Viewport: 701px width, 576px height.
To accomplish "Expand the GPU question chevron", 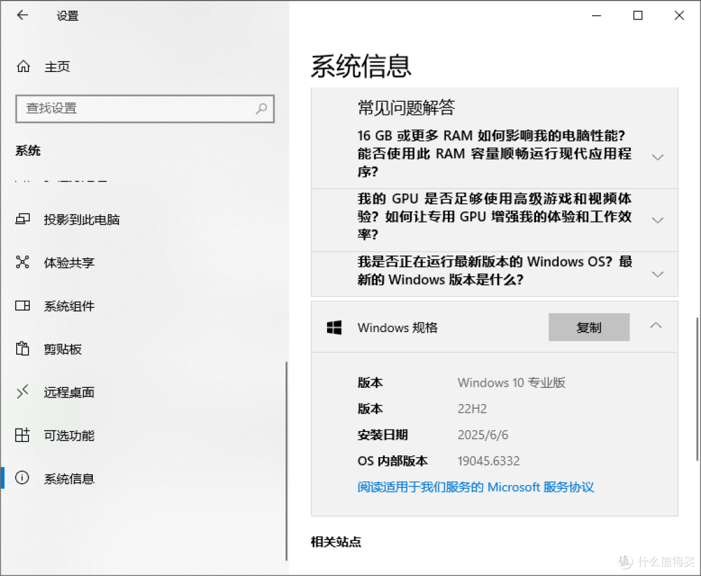I will point(658,221).
